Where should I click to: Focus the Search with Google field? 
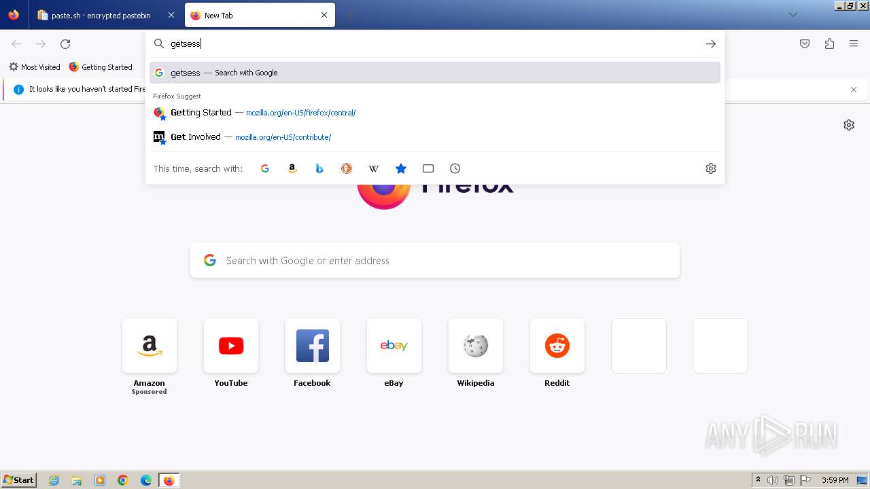[x=435, y=261]
